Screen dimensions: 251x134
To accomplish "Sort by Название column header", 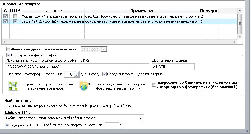I will (53, 11).
